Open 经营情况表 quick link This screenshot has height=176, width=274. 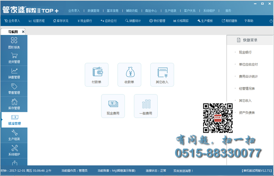tap(247, 89)
